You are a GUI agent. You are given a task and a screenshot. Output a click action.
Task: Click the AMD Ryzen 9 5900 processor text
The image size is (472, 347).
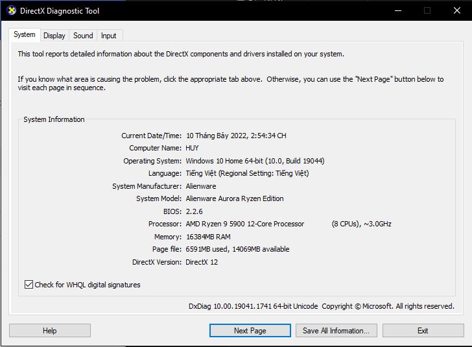[245, 224]
